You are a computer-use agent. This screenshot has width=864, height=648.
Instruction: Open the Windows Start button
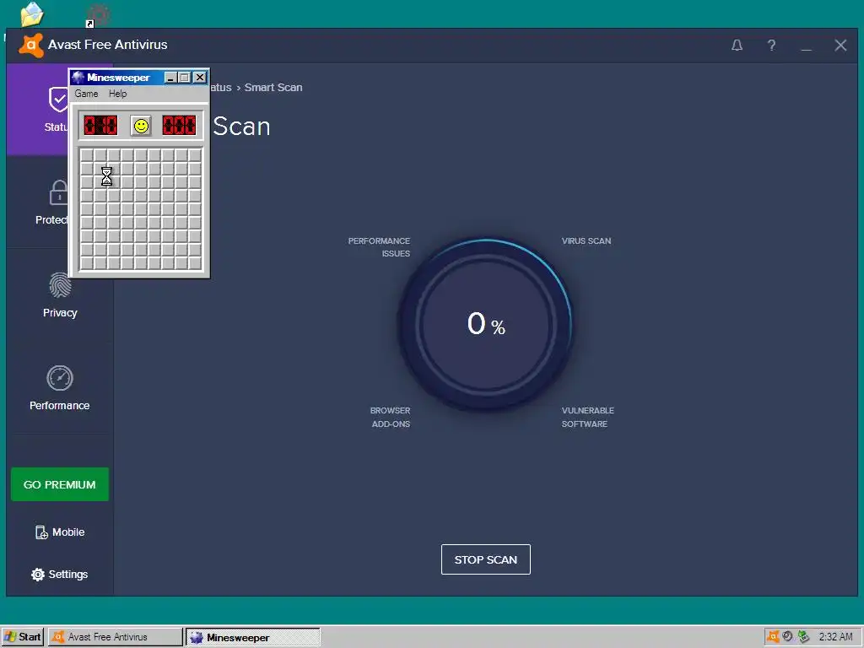[x=22, y=637]
